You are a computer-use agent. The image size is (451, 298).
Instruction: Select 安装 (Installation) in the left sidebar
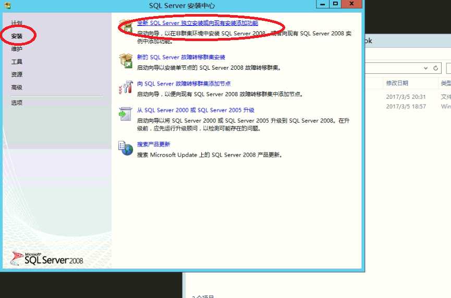pos(17,36)
